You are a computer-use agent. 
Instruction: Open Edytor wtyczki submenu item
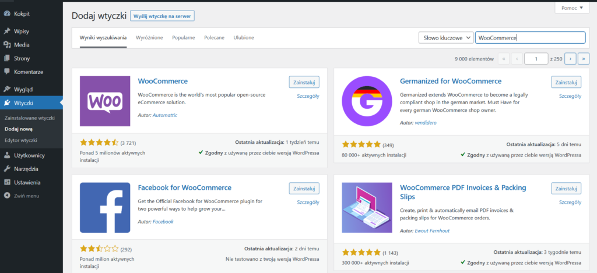click(x=20, y=140)
